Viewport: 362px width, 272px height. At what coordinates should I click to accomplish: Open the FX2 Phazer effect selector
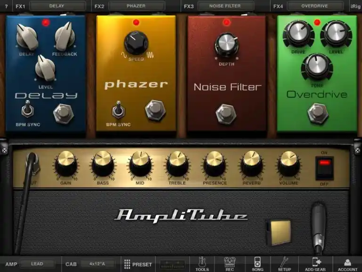136,6
